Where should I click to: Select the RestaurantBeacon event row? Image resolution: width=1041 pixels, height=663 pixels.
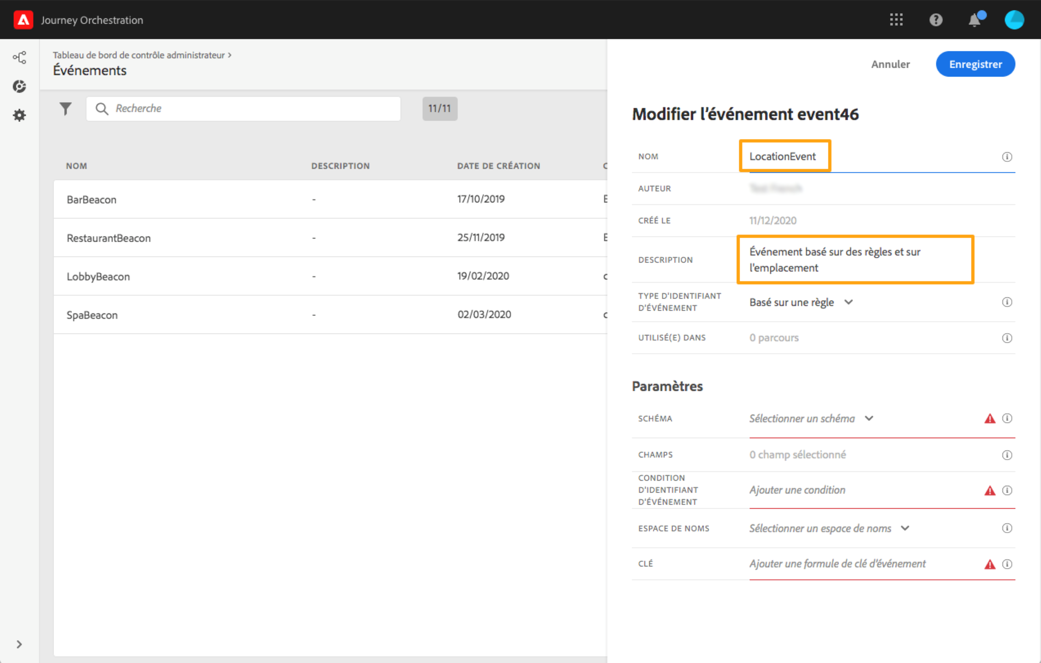tap(109, 238)
